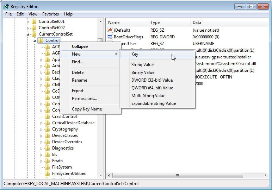Select the USERNAME data cell

[203, 44]
